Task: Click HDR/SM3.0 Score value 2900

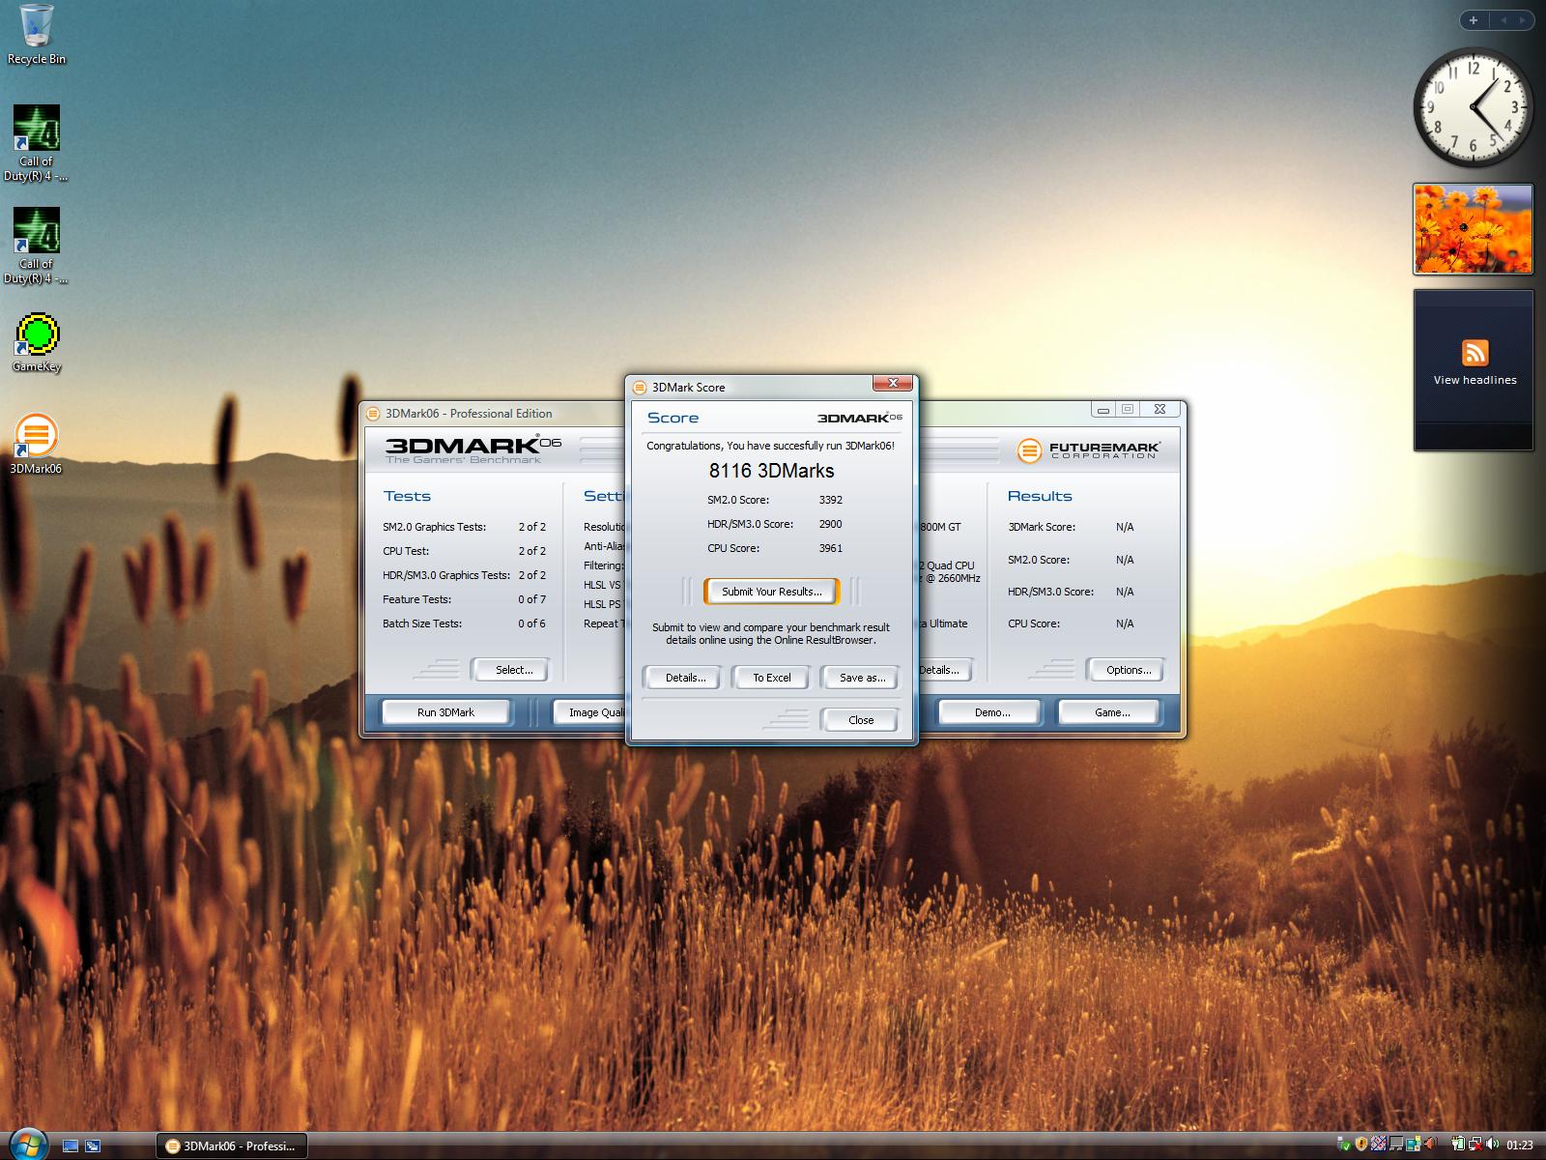Action: click(x=830, y=524)
